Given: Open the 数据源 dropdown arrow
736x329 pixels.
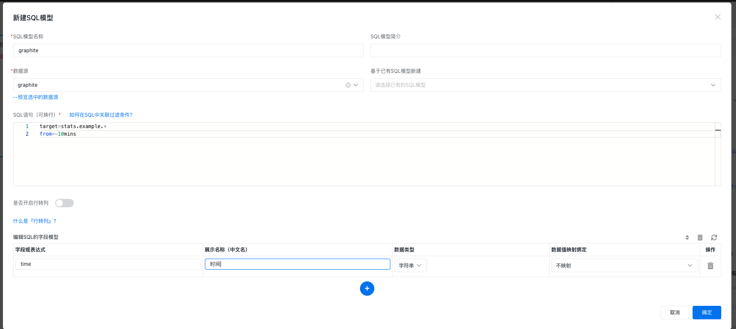Looking at the screenshot, I should [x=356, y=85].
